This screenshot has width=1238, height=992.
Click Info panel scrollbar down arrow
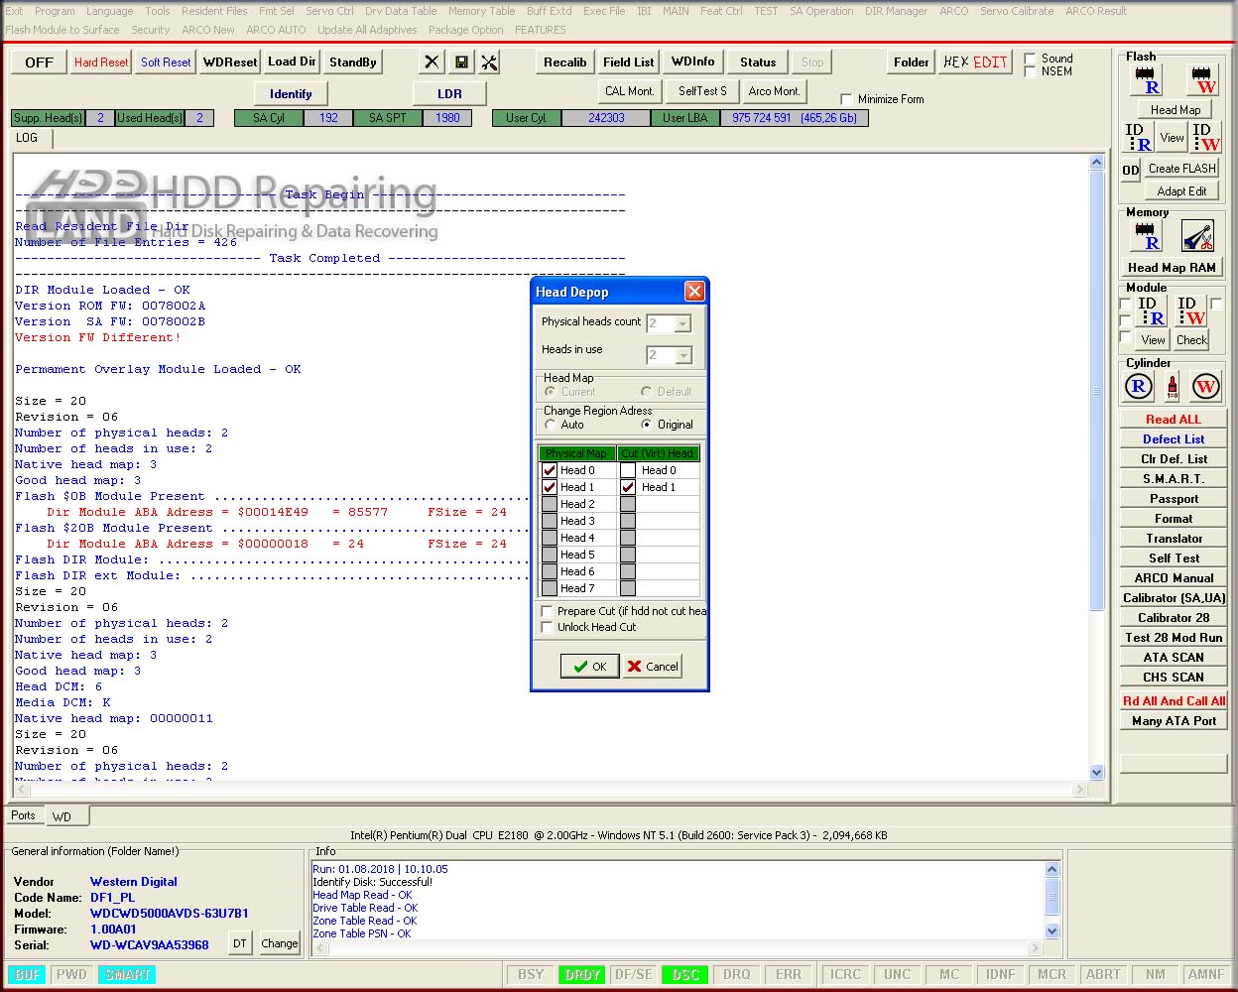[1052, 930]
